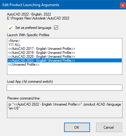Click the dialog title bar text
The width and height of the screenshot is (126, 136).
tap(31, 5)
